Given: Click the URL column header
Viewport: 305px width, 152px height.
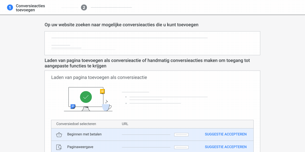Looking at the screenshot, I should (x=125, y=124).
